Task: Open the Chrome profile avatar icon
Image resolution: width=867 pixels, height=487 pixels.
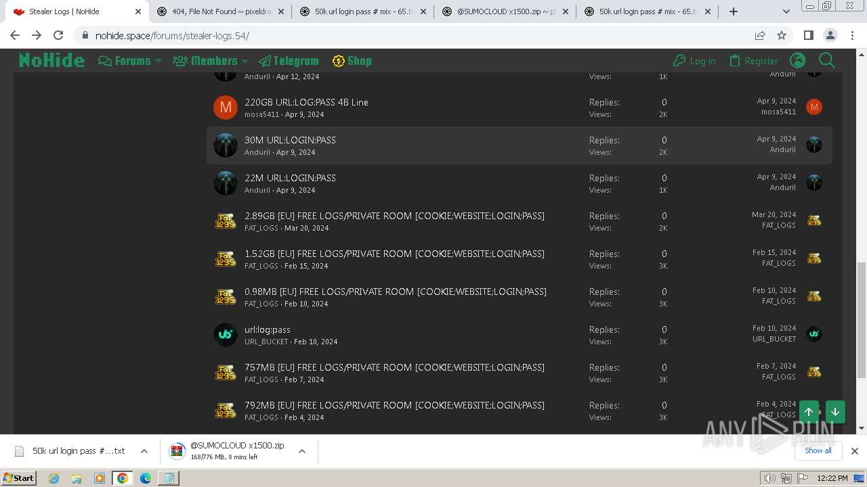Action: coord(830,36)
